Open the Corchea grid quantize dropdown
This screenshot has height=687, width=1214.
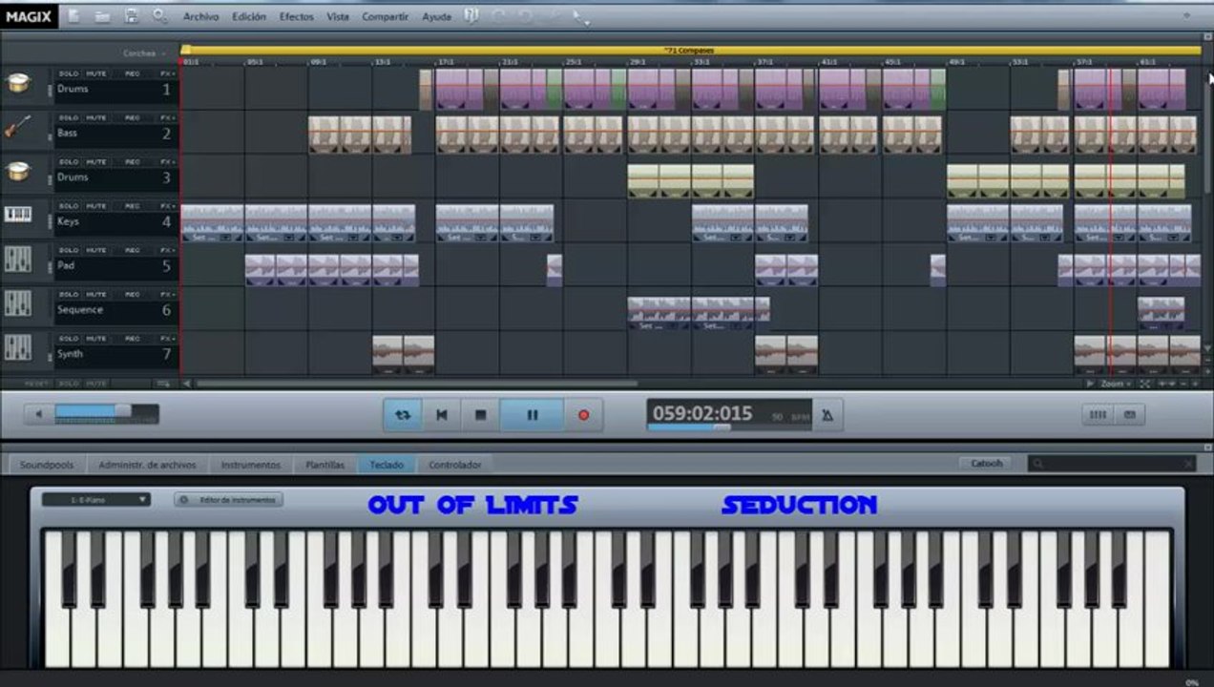pos(143,53)
